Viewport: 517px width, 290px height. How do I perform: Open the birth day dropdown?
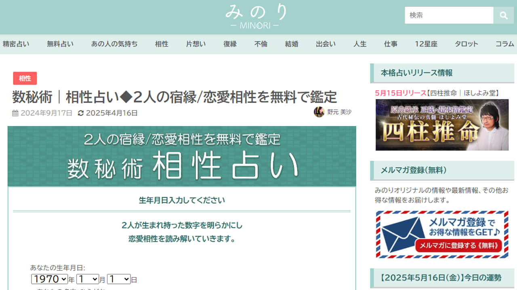coord(119,279)
